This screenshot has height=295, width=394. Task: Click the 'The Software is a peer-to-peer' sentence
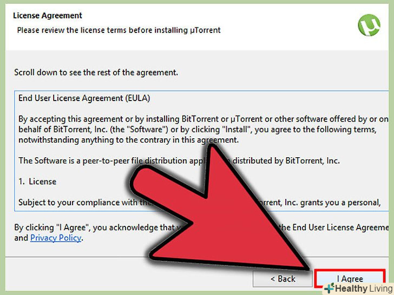click(x=179, y=160)
